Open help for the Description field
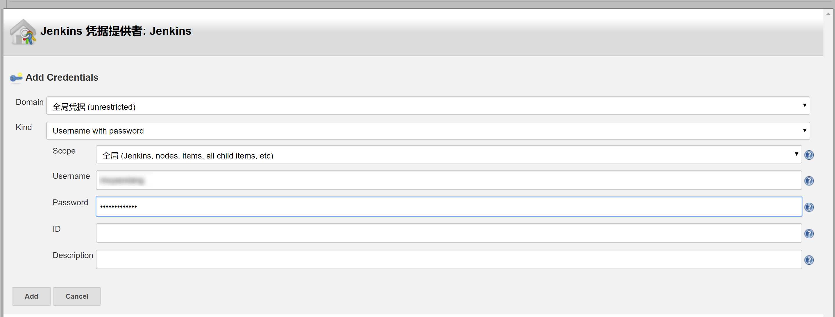The height and width of the screenshot is (317, 835). 809,260
